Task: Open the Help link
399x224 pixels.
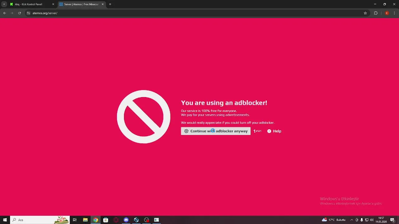Action: pyautogui.click(x=274, y=131)
